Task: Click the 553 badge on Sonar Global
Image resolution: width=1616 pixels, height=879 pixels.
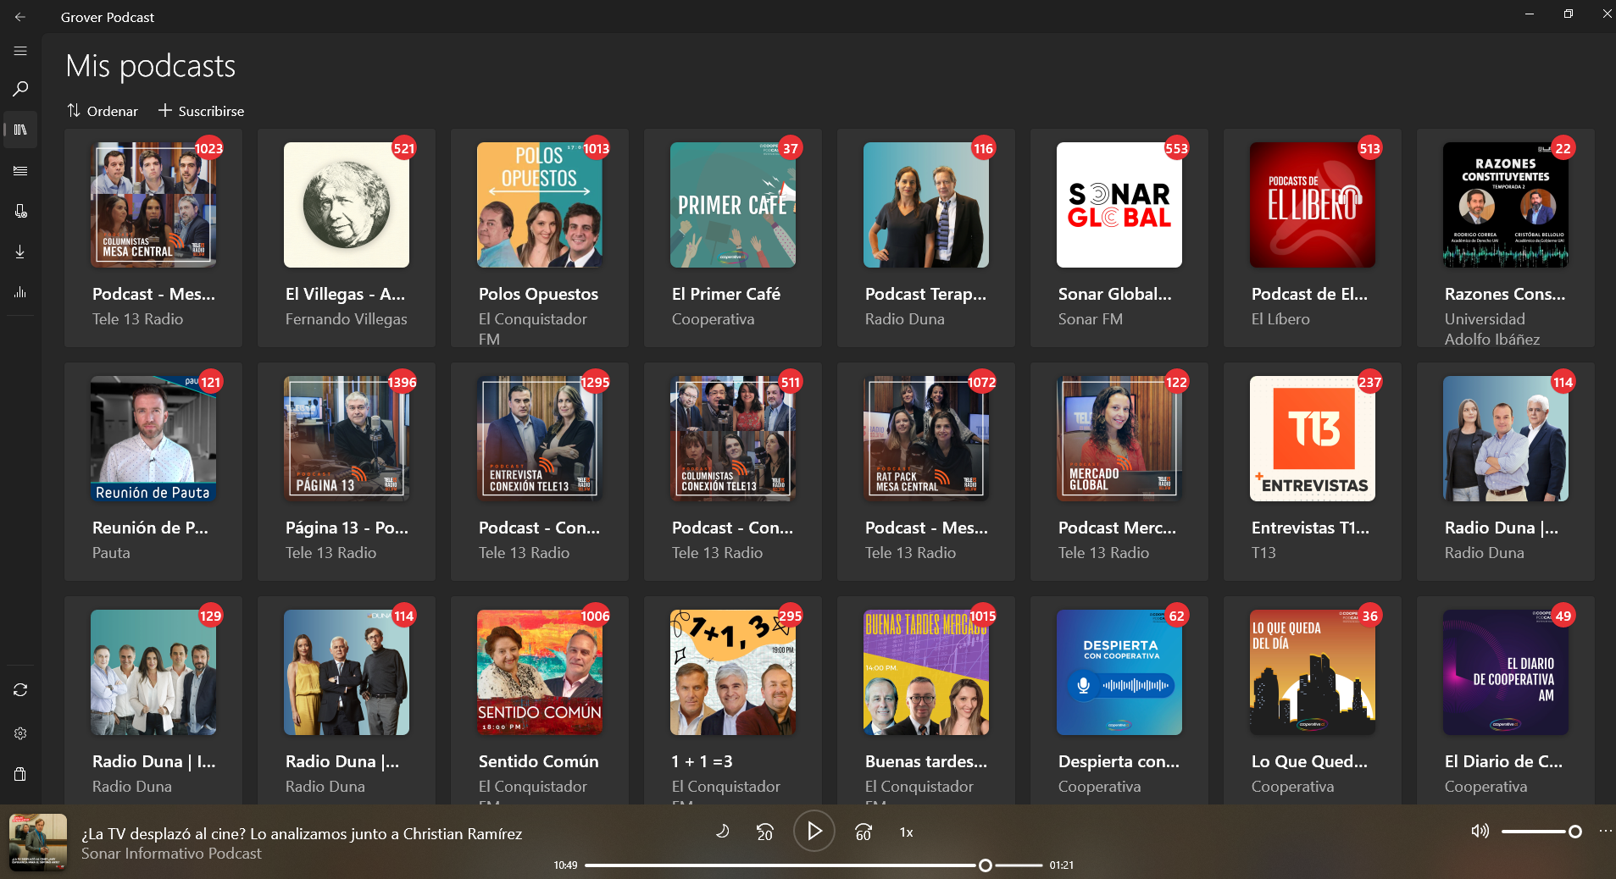Action: coord(1176,148)
